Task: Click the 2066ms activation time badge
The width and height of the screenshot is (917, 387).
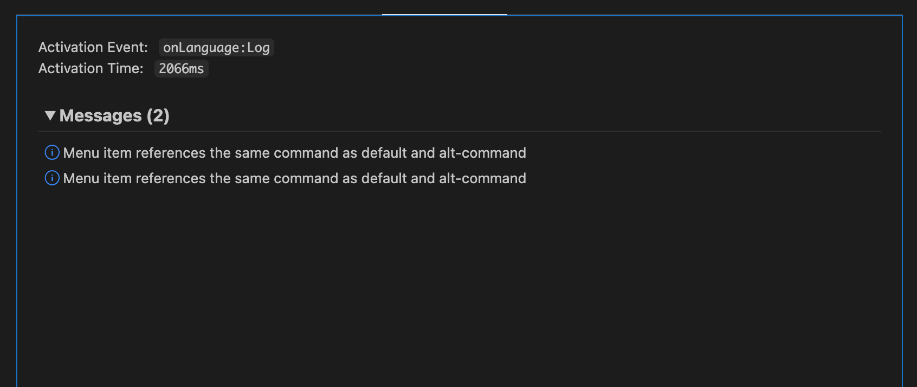Action: [181, 68]
